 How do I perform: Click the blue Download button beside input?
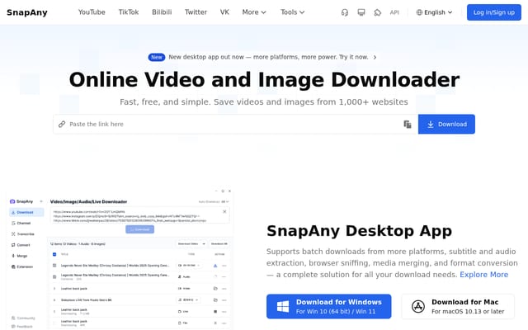[x=446, y=125]
